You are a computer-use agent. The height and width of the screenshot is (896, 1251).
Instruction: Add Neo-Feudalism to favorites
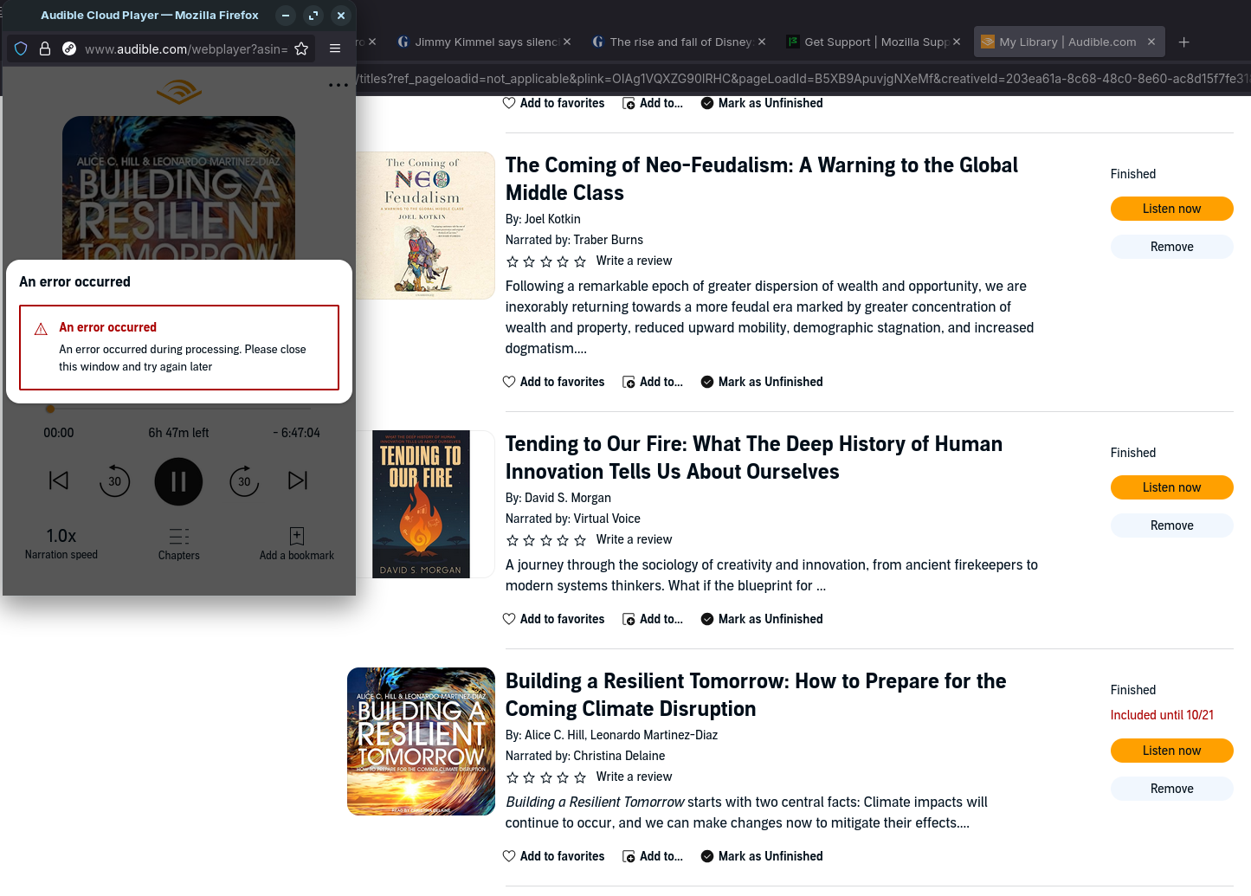tap(554, 382)
